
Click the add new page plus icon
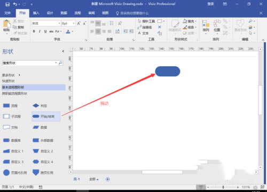107,179
